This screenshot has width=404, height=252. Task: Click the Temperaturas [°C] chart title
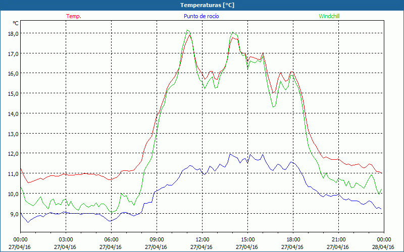click(x=207, y=5)
